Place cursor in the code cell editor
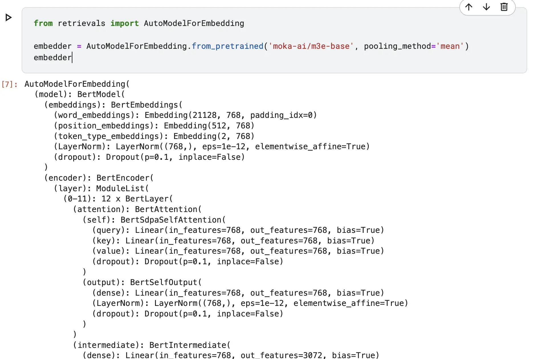This screenshot has height=359, width=542. (274, 40)
